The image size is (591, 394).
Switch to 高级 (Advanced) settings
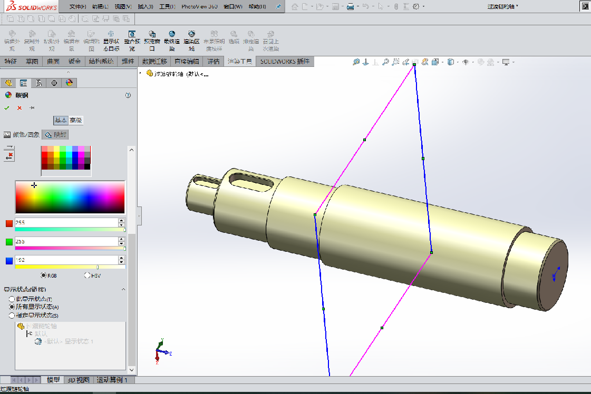[76, 120]
